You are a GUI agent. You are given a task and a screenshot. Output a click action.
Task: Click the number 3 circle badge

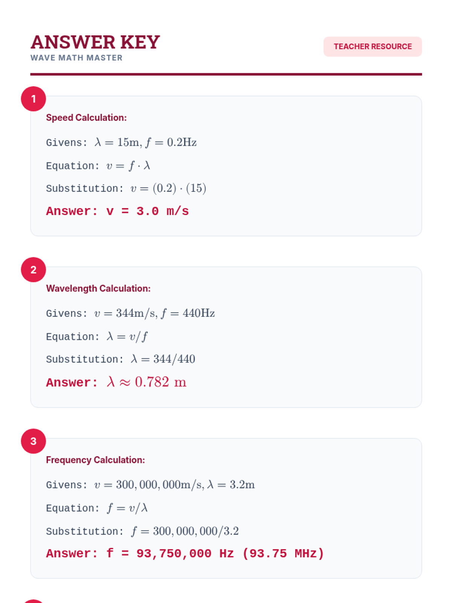click(x=34, y=441)
